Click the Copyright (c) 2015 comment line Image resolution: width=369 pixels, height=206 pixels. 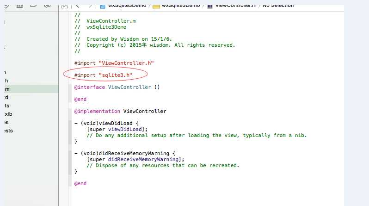pos(154,45)
